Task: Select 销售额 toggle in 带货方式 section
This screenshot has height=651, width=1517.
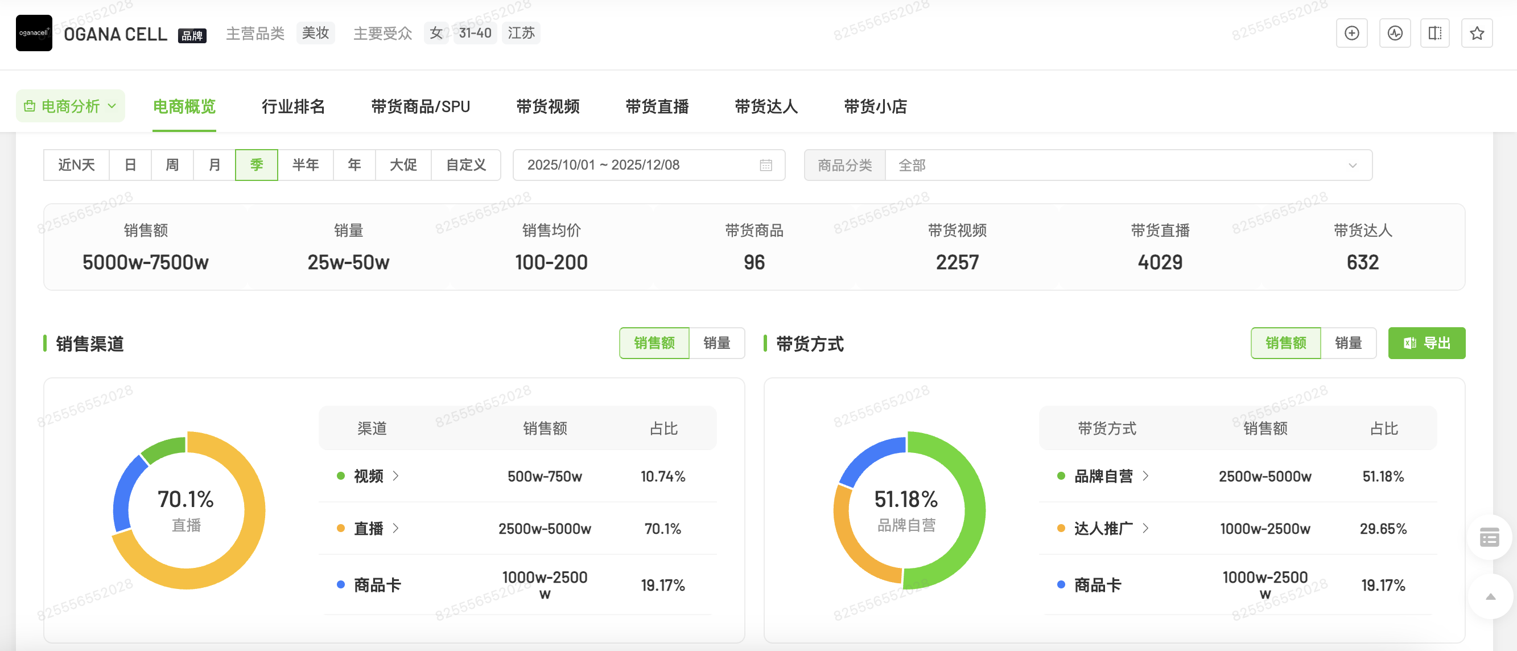Action: click(1285, 343)
